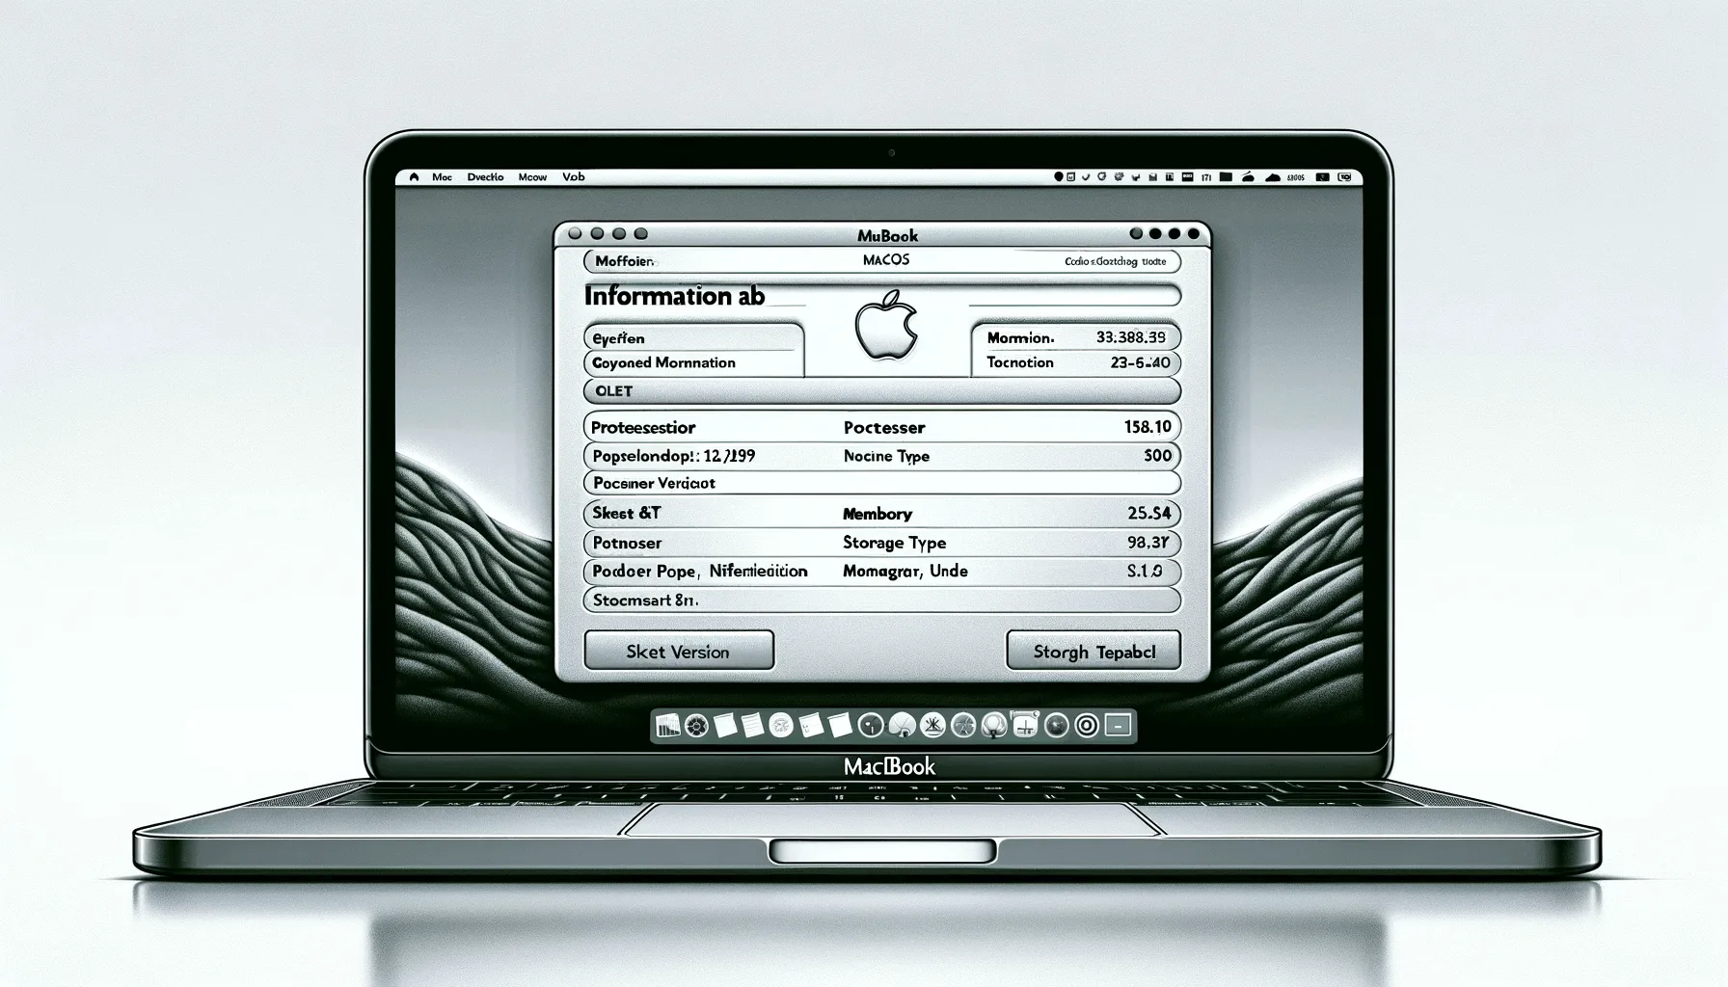Click the checkmark icon in menu bar
Screen dimensions: 1728x987
pos(1086,177)
